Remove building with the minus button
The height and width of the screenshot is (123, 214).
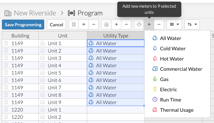(94, 24)
